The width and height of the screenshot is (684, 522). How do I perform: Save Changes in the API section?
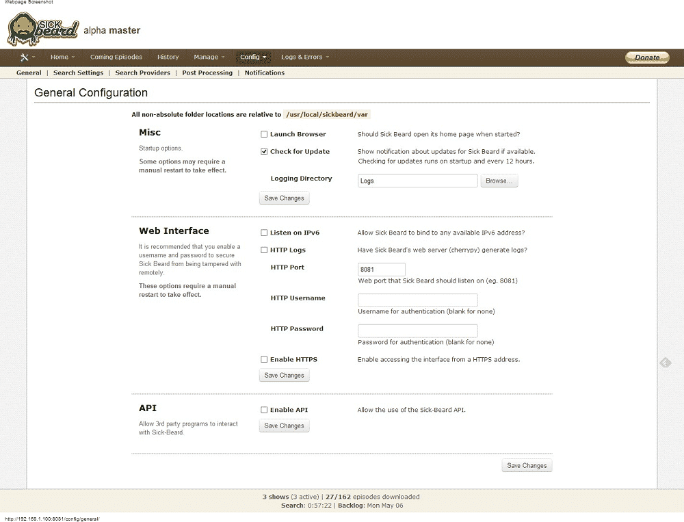tap(284, 426)
